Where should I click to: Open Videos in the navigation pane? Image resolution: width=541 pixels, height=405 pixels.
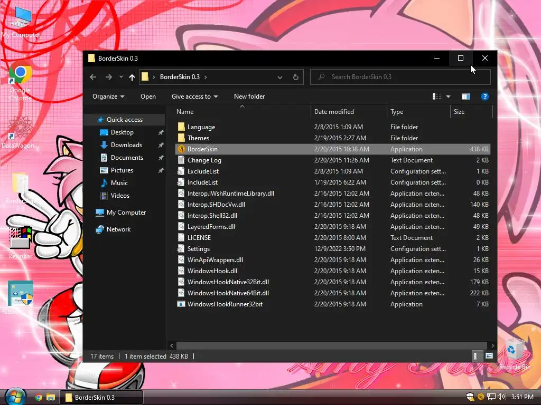click(x=120, y=196)
